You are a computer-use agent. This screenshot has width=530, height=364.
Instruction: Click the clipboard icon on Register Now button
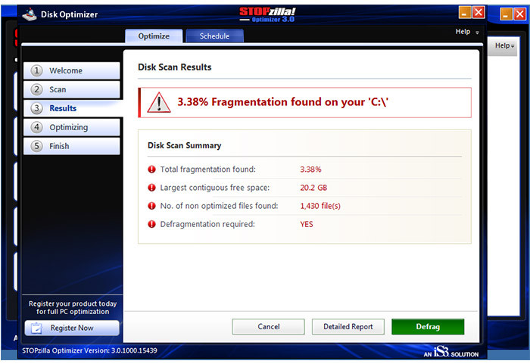click(x=36, y=328)
